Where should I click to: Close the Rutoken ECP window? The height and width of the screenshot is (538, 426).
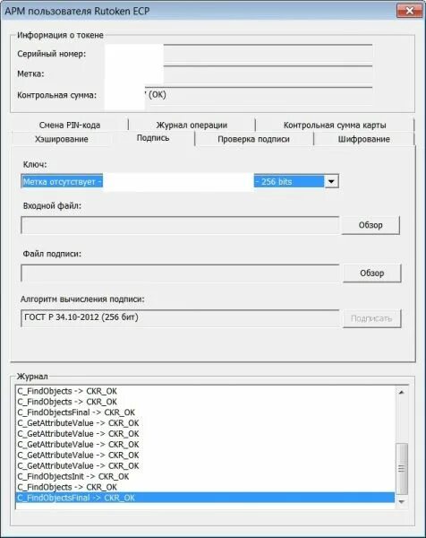pos(409,11)
